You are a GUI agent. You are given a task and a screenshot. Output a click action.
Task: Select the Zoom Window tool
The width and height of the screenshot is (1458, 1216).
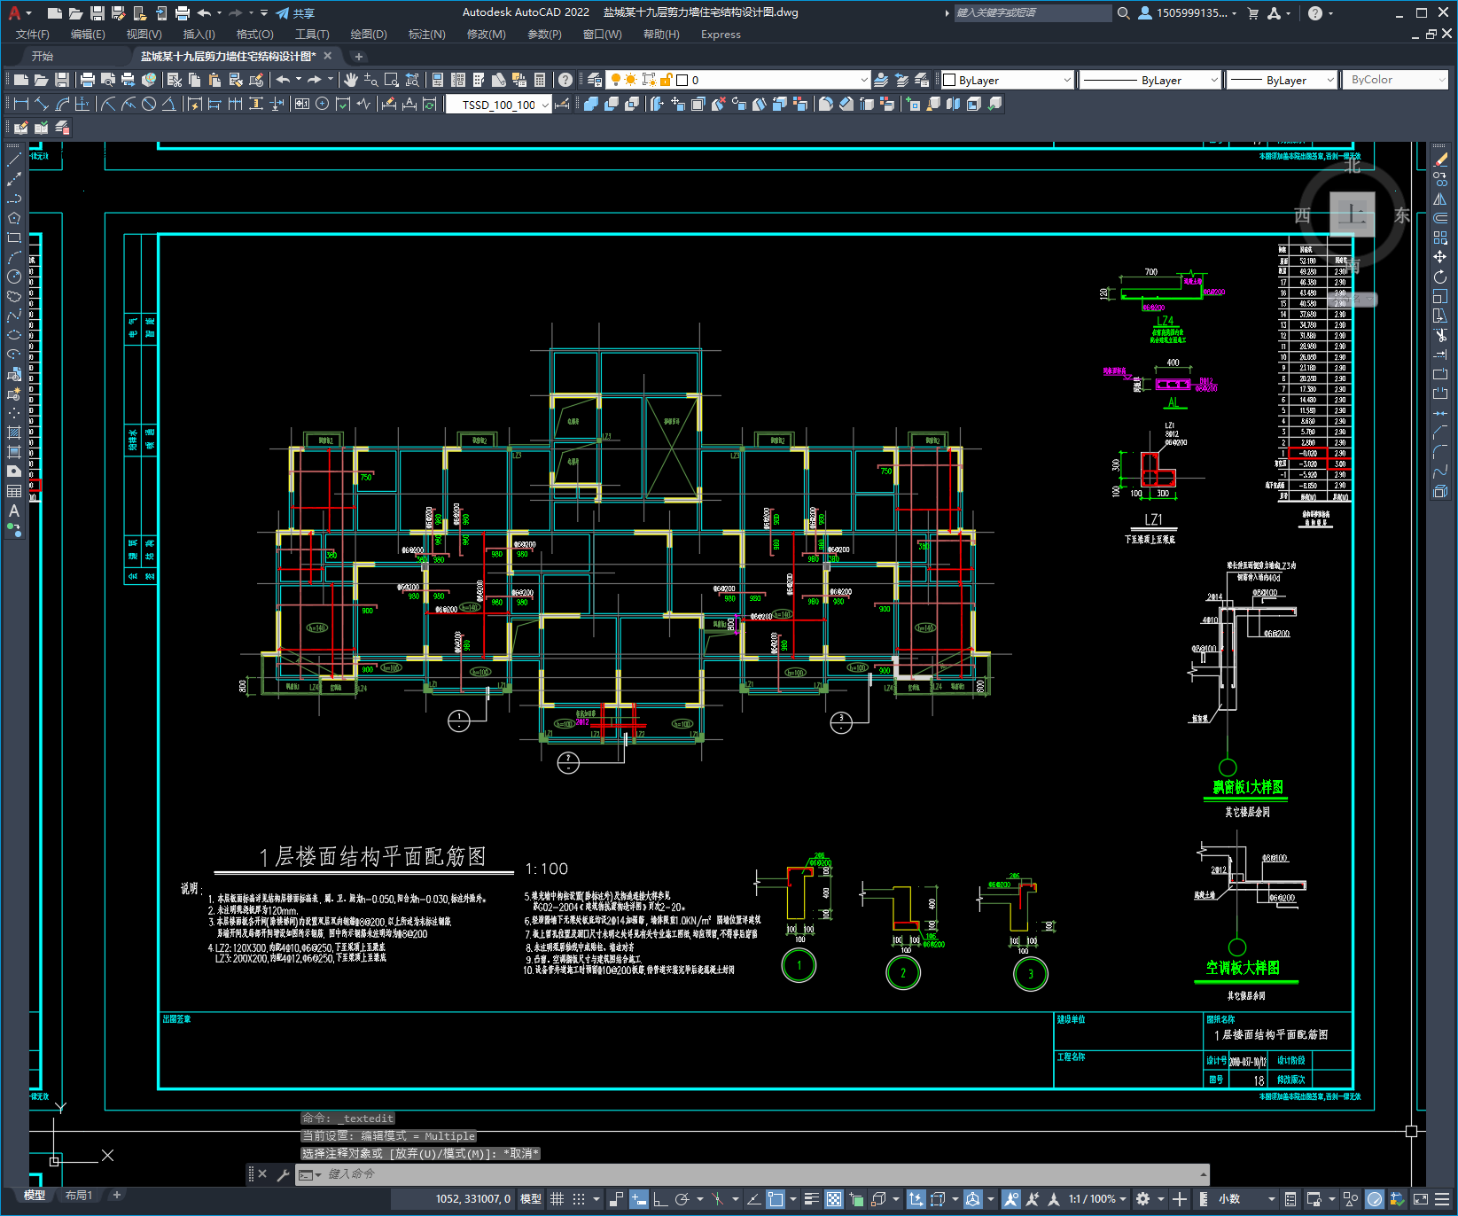(392, 80)
